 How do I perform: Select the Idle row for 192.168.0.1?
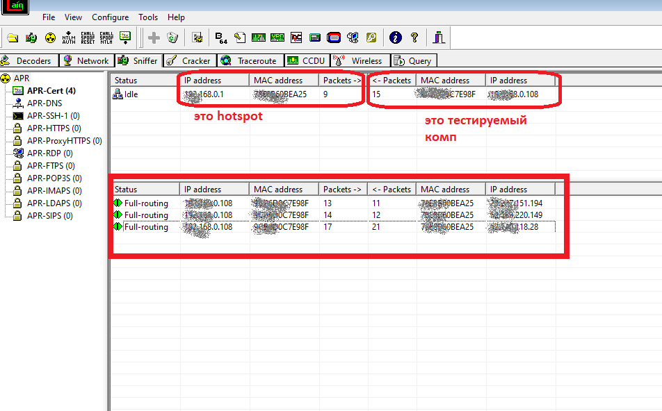(x=130, y=94)
